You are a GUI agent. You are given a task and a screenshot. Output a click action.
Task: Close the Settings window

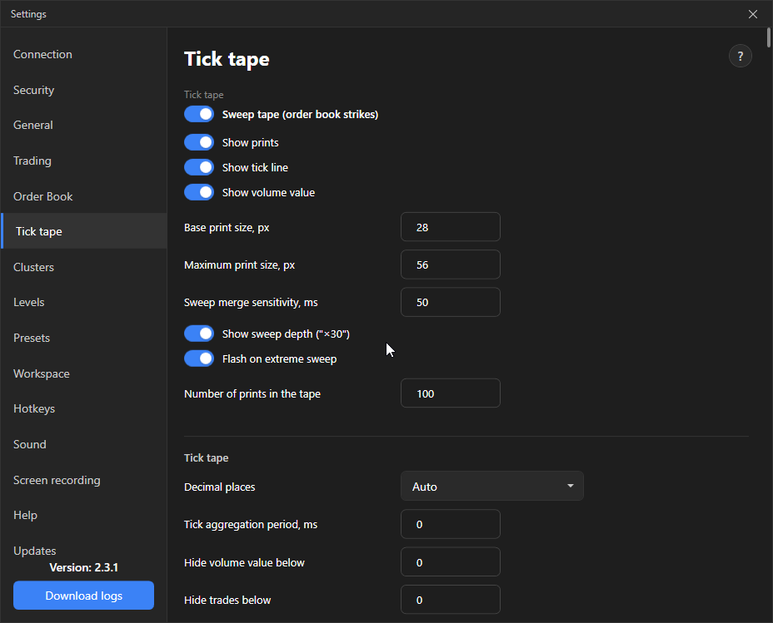[x=753, y=14]
